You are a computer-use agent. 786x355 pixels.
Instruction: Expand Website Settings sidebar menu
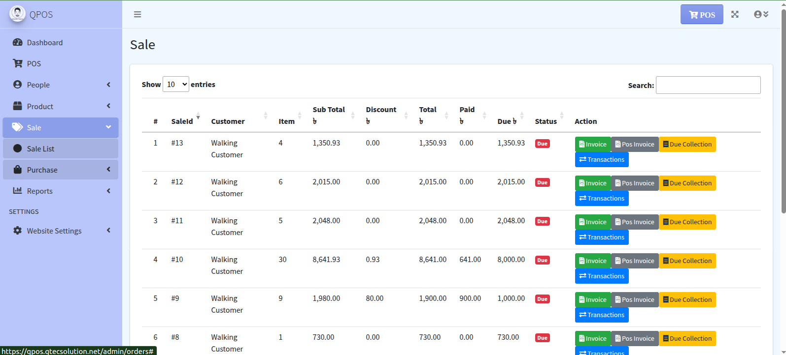point(61,231)
